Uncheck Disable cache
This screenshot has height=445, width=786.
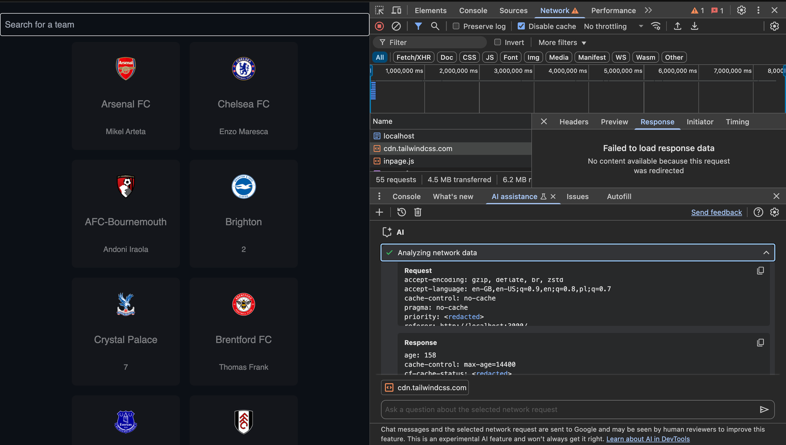(x=521, y=26)
